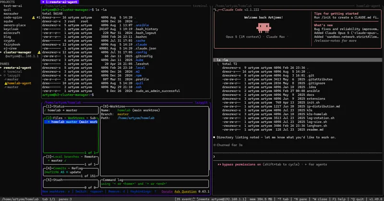This screenshot has height=201, width=384.
Task: Click the '[5]-Stash' panel title
Action: tap(54, 180)
